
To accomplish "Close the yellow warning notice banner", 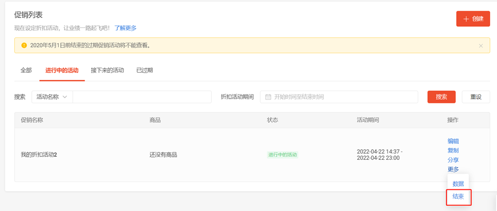I will tap(481, 46).
